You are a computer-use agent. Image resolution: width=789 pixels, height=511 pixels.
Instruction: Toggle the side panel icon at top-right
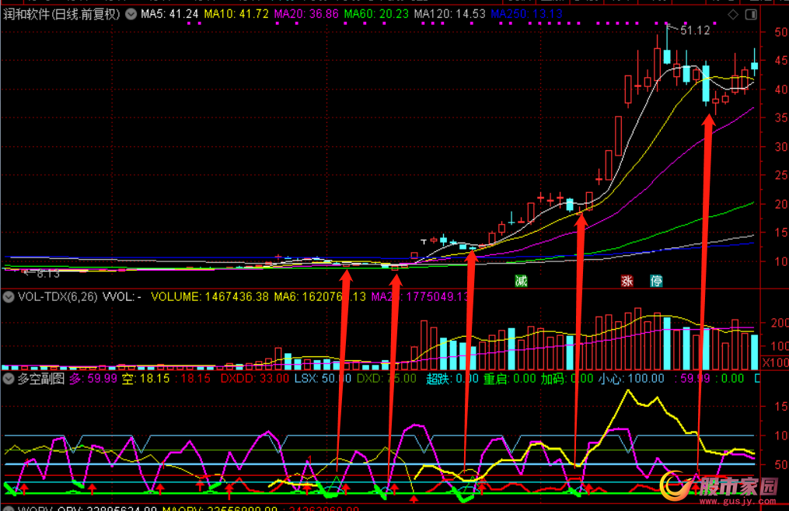(751, 15)
